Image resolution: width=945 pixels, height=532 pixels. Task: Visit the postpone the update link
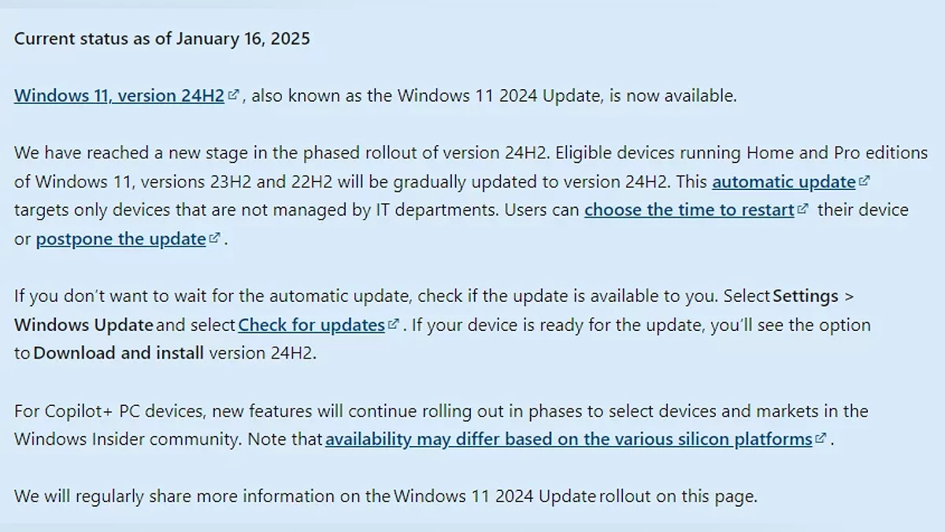pyautogui.click(x=120, y=239)
